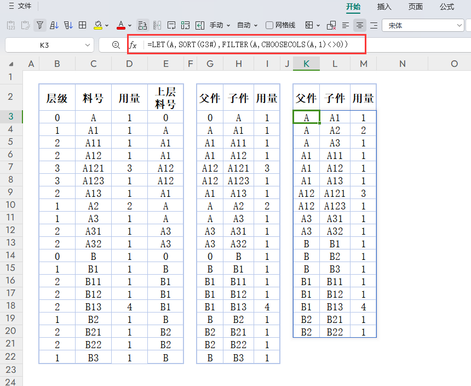The width and height of the screenshot is (471, 386).
Task: Click cell E20 with B2
Action: click(165, 332)
